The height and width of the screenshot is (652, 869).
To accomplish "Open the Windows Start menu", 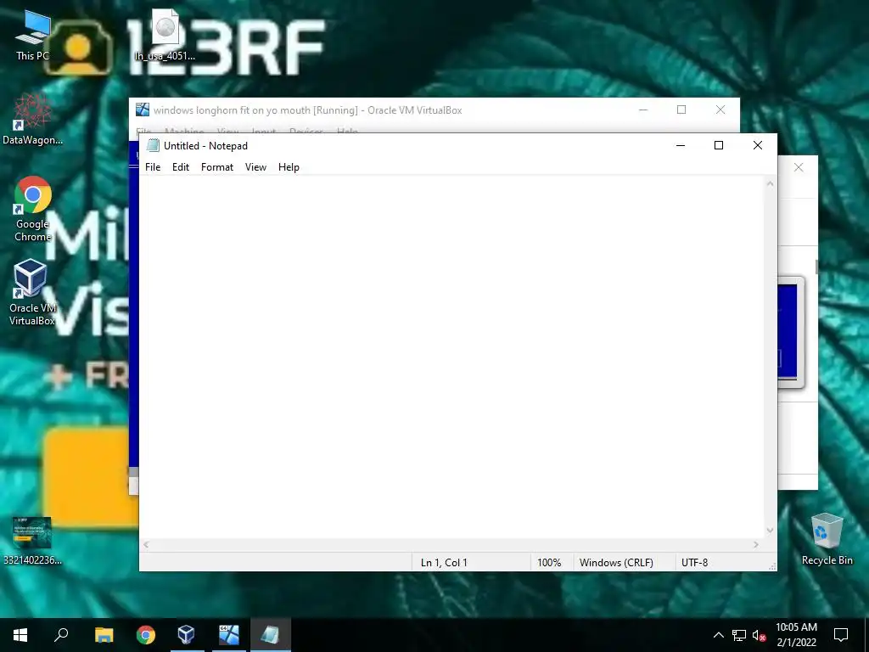I will 20,635.
